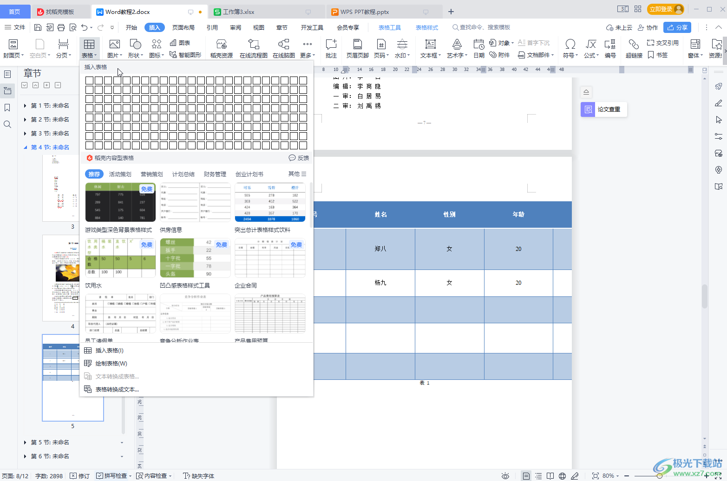Add a 批注 comment
727x481 pixels.
point(331,48)
